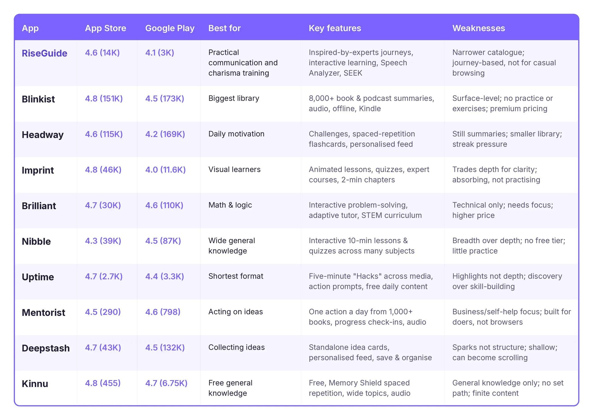
Task: Select the Uptime app name cell
Action: click(x=38, y=277)
